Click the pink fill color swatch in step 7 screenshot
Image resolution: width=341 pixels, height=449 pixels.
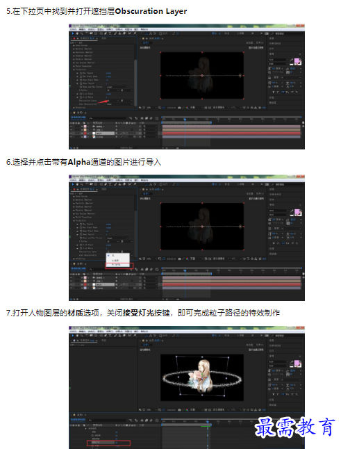click(297, 363)
